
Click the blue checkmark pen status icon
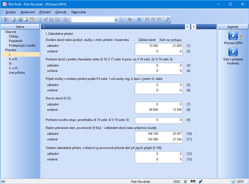coord(201,182)
